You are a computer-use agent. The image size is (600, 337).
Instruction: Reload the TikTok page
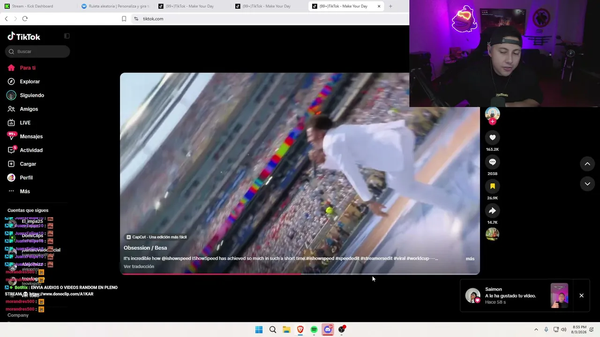click(25, 19)
